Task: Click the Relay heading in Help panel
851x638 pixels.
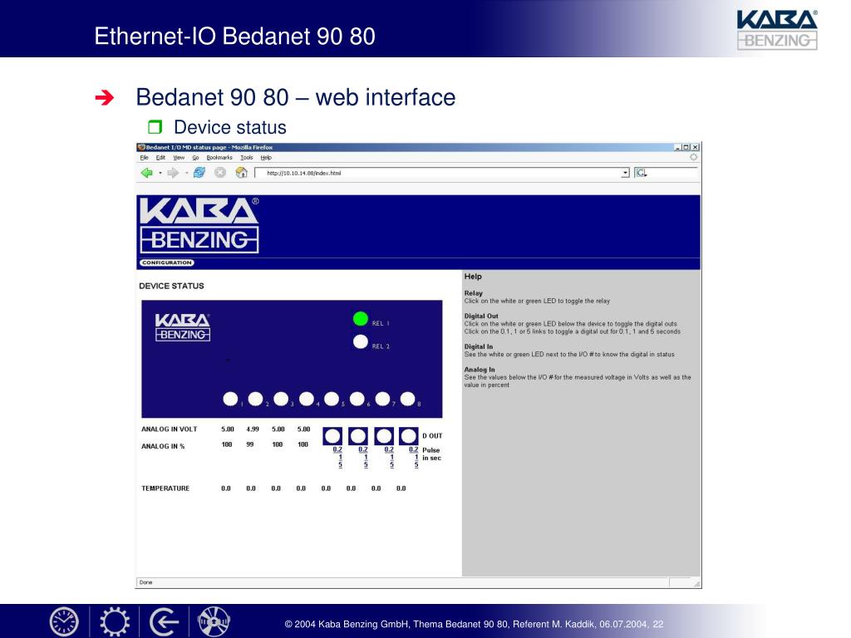Action: pyautogui.click(x=473, y=293)
